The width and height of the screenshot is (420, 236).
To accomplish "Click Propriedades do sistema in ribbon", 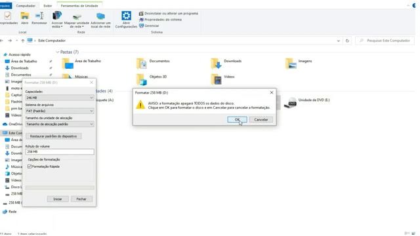I will [x=160, y=20].
